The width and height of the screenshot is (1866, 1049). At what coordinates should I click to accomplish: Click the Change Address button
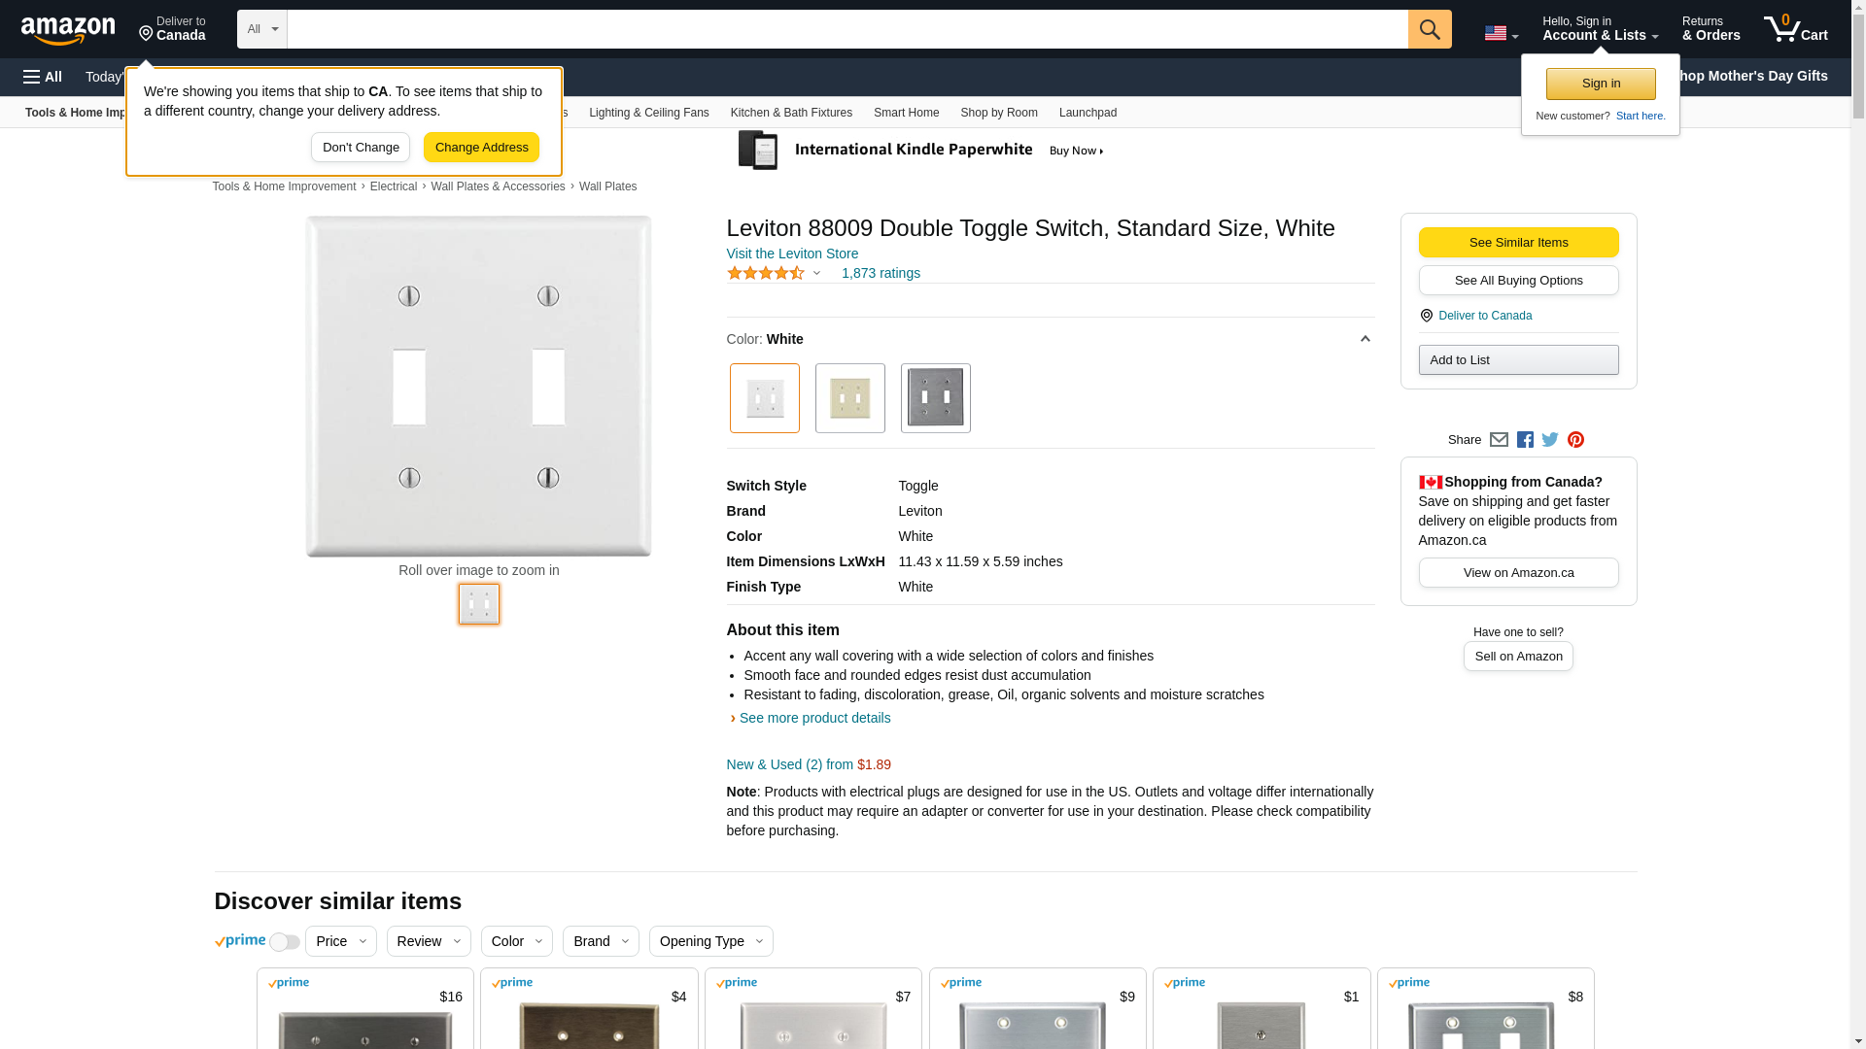click(481, 148)
